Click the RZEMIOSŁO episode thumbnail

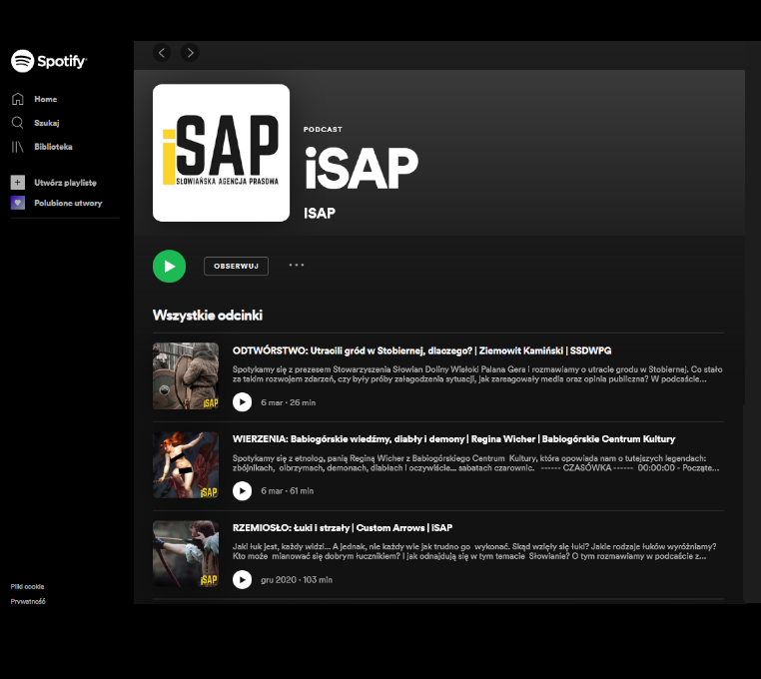(186, 554)
